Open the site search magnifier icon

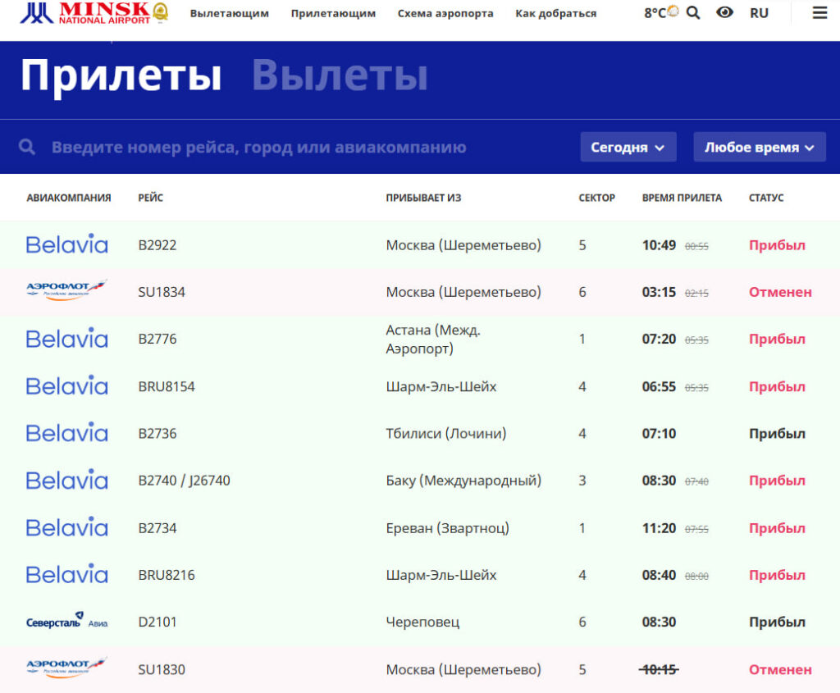(693, 13)
